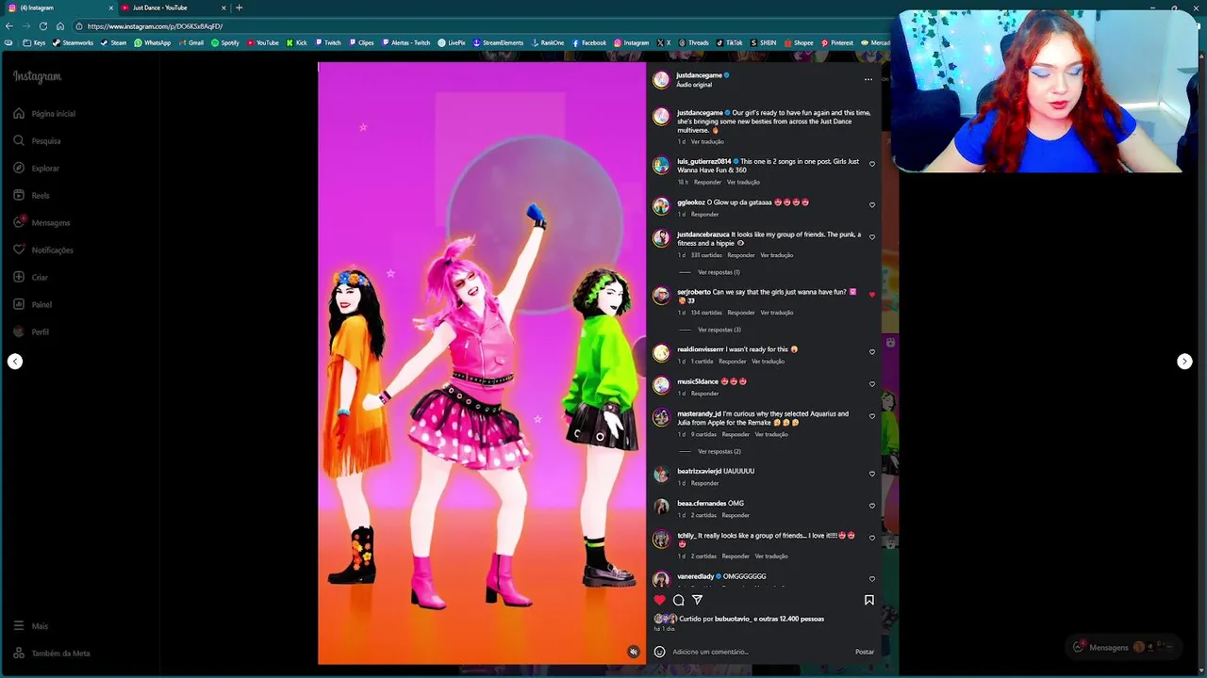Open Reels in sidebar

(x=31, y=196)
